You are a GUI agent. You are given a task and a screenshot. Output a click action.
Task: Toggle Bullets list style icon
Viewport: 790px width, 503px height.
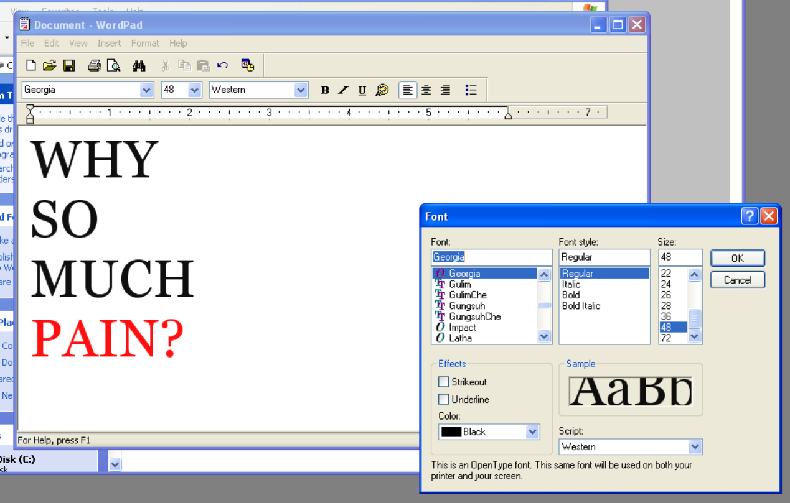point(471,90)
